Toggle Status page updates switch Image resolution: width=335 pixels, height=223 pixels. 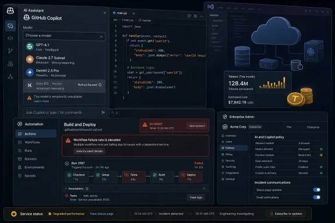pos(316,190)
